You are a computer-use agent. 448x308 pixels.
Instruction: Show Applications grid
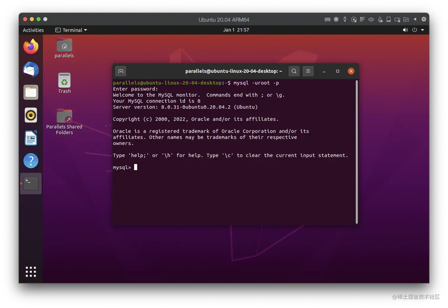click(31, 272)
